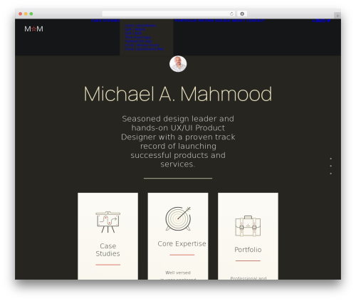This screenshot has height=301, width=356.
Task: Go to the Portfolio nav item
Action: pyautogui.click(x=186, y=21)
